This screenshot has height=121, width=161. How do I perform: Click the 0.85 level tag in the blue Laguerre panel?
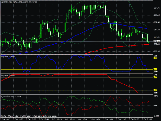155,58
